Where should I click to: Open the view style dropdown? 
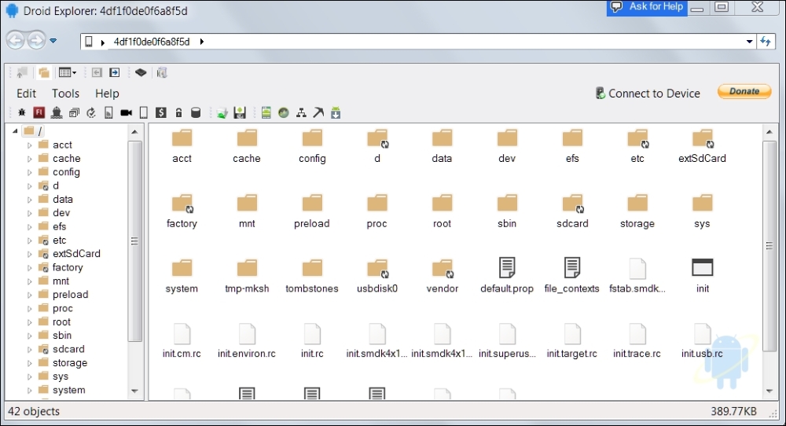click(x=68, y=72)
